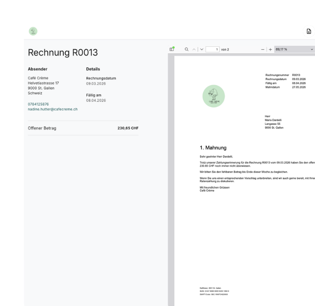Viewport: 315px width, 306px height.
Task: Click the Café Crème logo inside PDF page
Action: click(214, 96)
